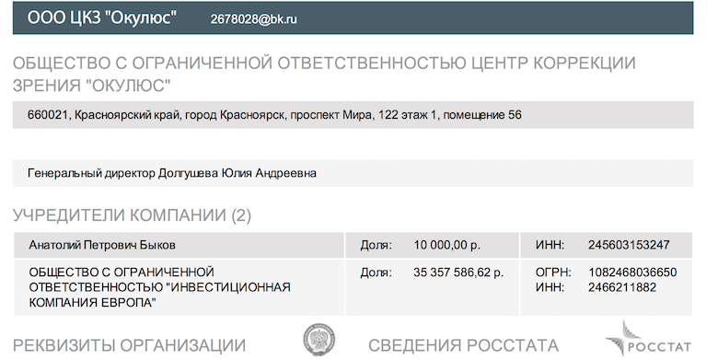718x360 pixels.
Task: Click the РЕКВИЗИТЫ ОРГАНИЗАЦИИ heading
Action: coord(129,345)
